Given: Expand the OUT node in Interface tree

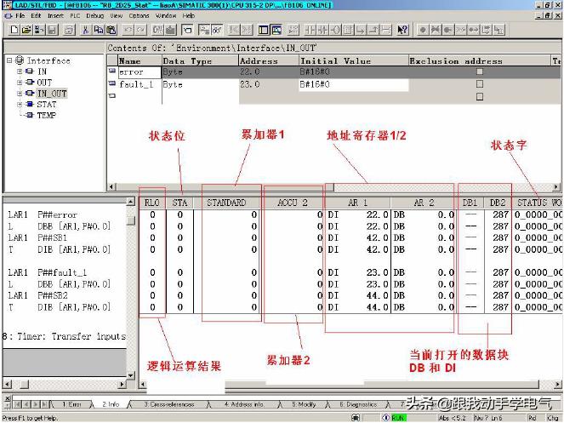Looking at the screenshot, I should pyautogui.click(x=20, y=83).
